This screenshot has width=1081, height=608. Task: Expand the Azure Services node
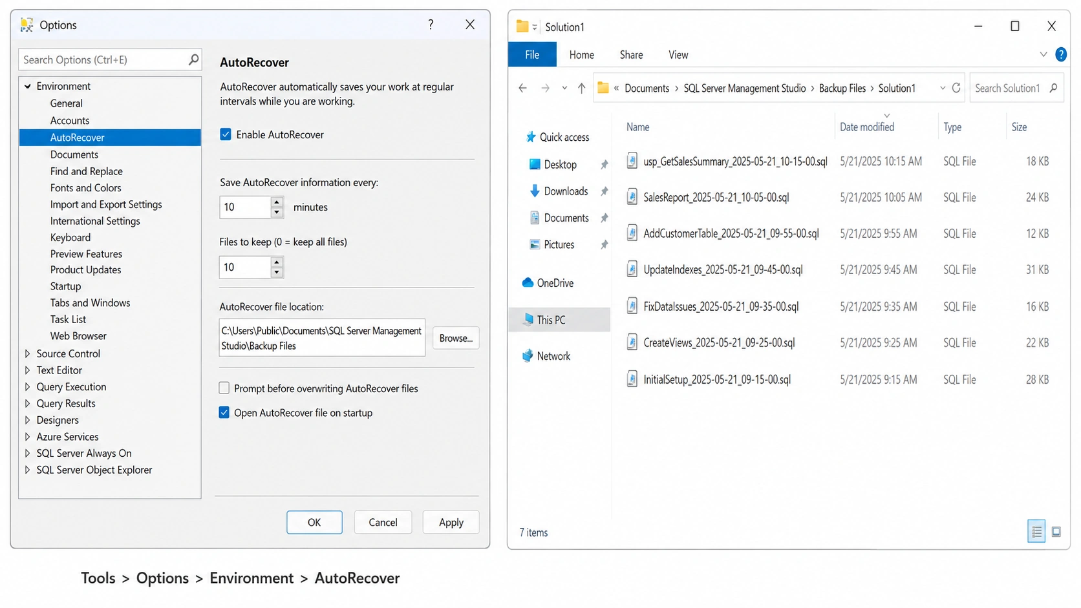[x=27, y=437]
